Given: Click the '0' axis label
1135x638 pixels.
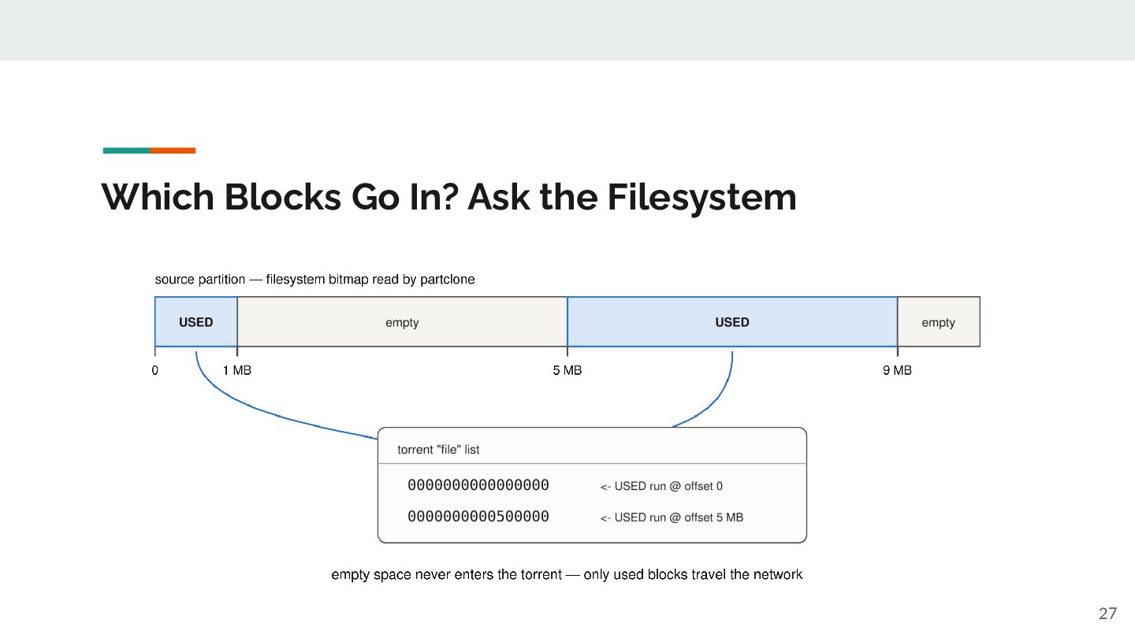Looking at the screenshot, I should click(x=155, y=370).
